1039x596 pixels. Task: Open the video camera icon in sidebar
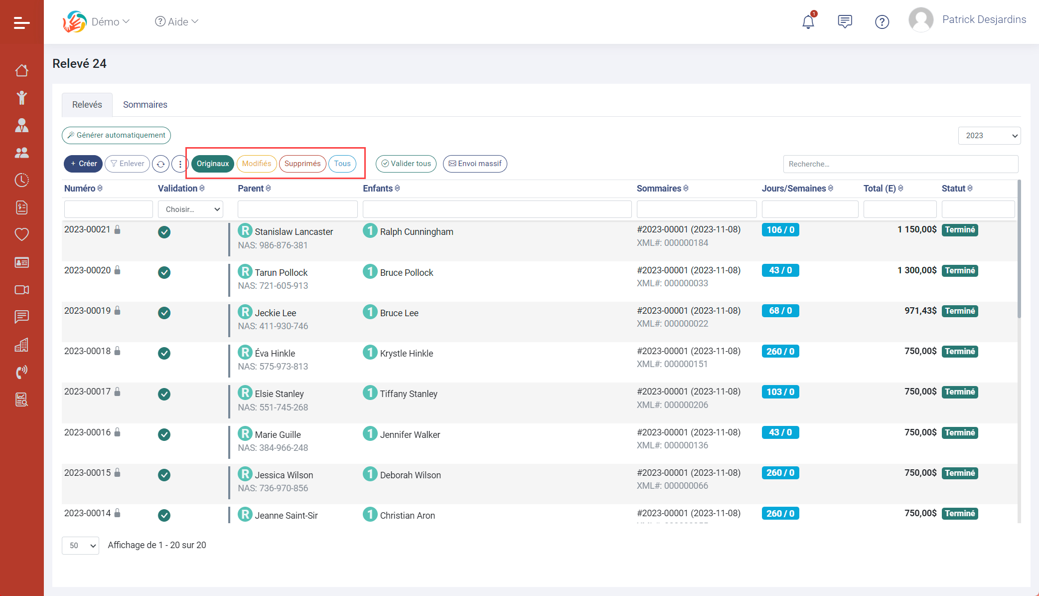[x=21, y=290]
